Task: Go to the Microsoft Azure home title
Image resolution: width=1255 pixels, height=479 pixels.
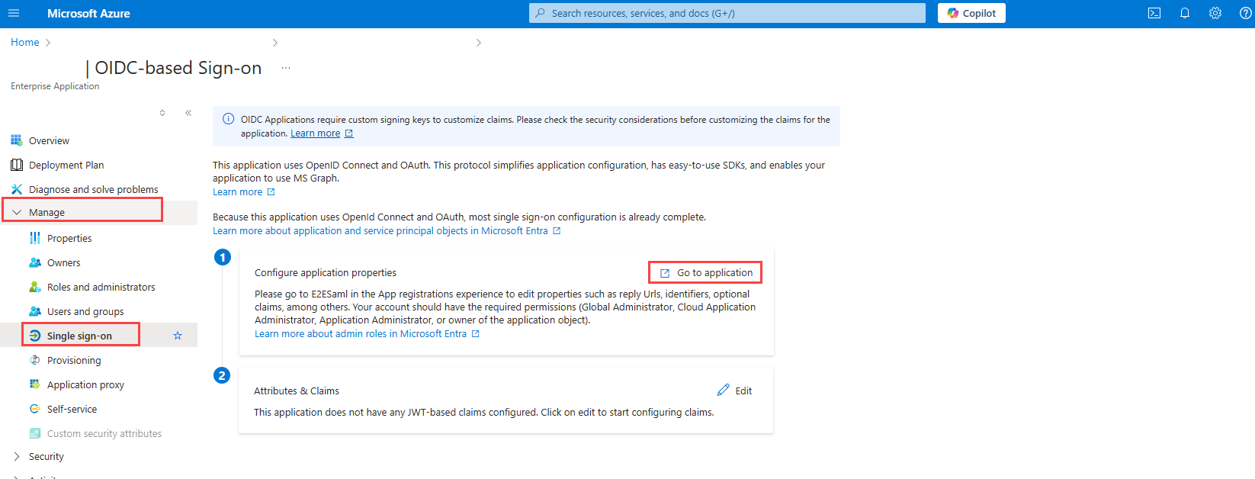Action: [x=88, y=13]
